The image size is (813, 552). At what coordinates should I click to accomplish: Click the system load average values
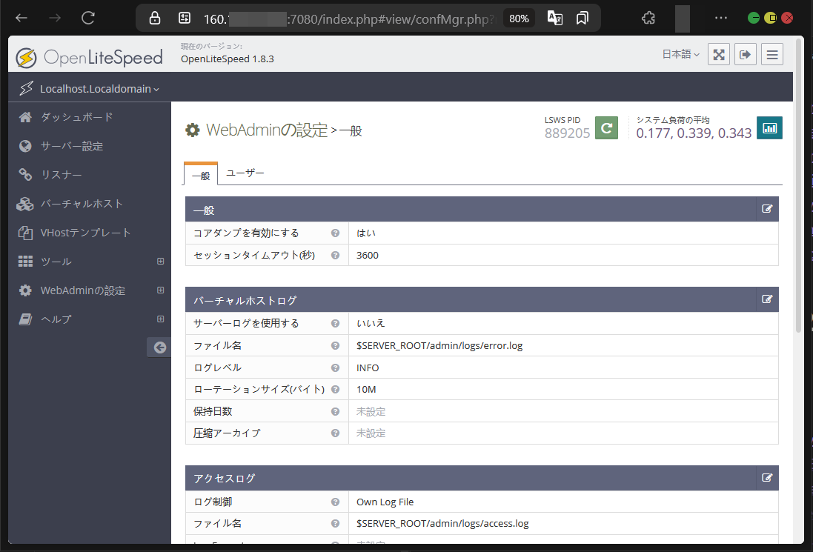(694, 133)
